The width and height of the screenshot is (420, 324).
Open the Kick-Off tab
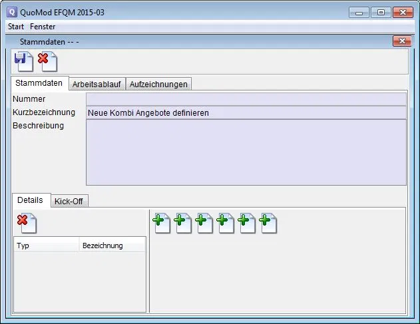click(x=69, y=201)
